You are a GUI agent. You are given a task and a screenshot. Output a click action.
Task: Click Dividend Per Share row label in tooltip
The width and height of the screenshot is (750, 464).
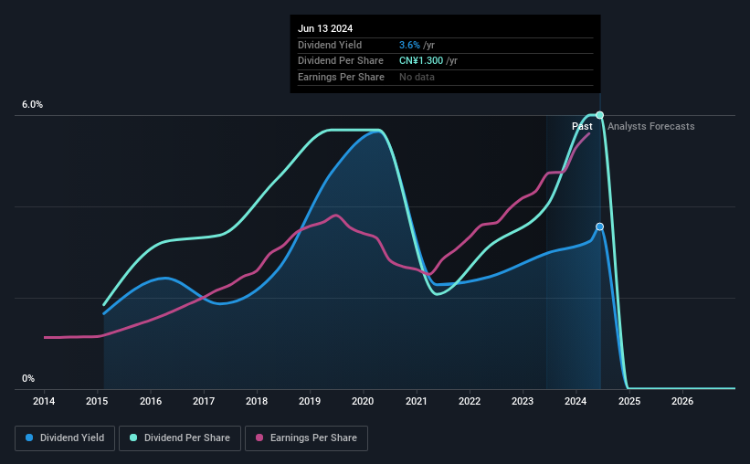[341, 61]
